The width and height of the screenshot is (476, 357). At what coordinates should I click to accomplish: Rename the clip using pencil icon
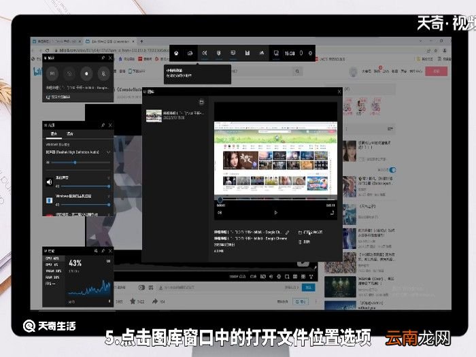click(x=287, y=233)
